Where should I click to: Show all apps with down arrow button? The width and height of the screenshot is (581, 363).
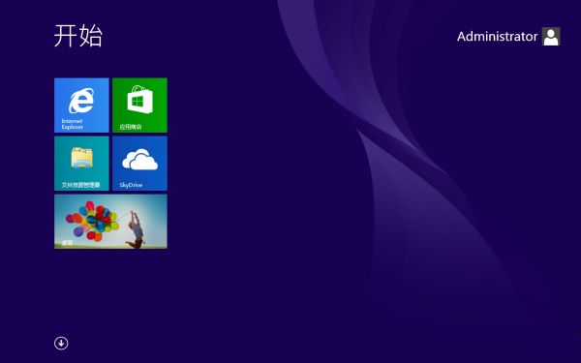click(61, 344)
